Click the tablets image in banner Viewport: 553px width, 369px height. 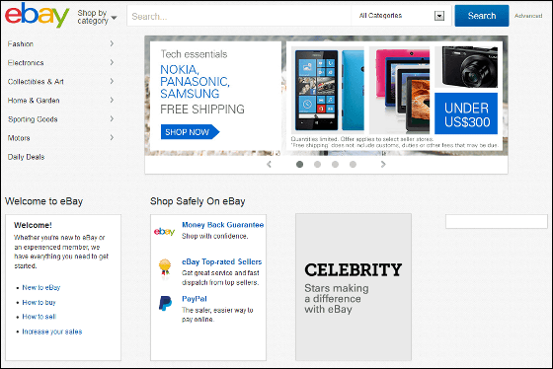point(400,90)
